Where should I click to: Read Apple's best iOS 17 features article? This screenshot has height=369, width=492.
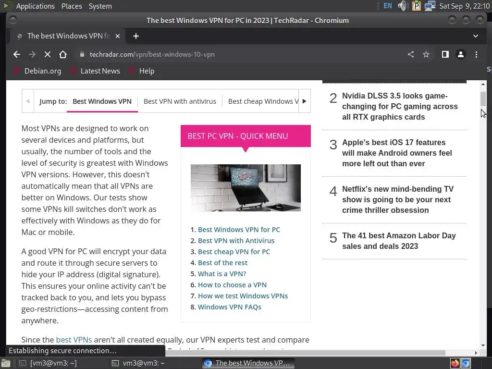point(397,153)
